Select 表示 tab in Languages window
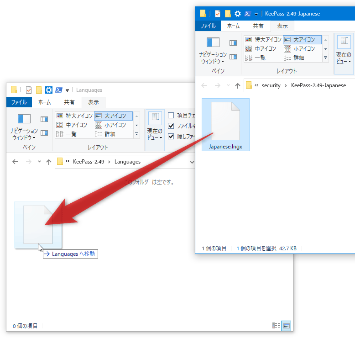Screen dimensions: 355x338 click(x=93, y=102)
